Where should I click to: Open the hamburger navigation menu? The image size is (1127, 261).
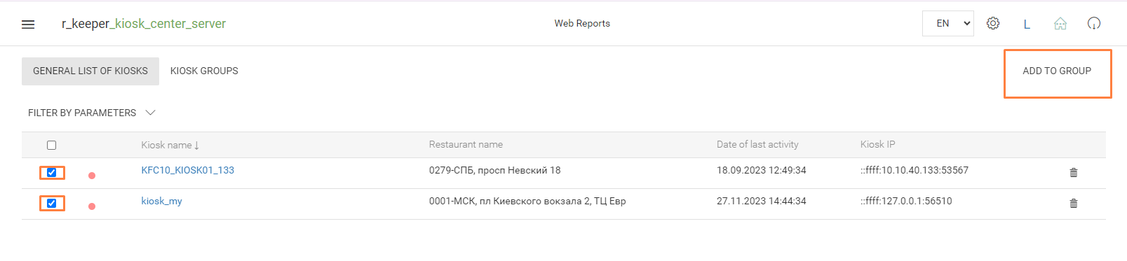coord(28,24)
